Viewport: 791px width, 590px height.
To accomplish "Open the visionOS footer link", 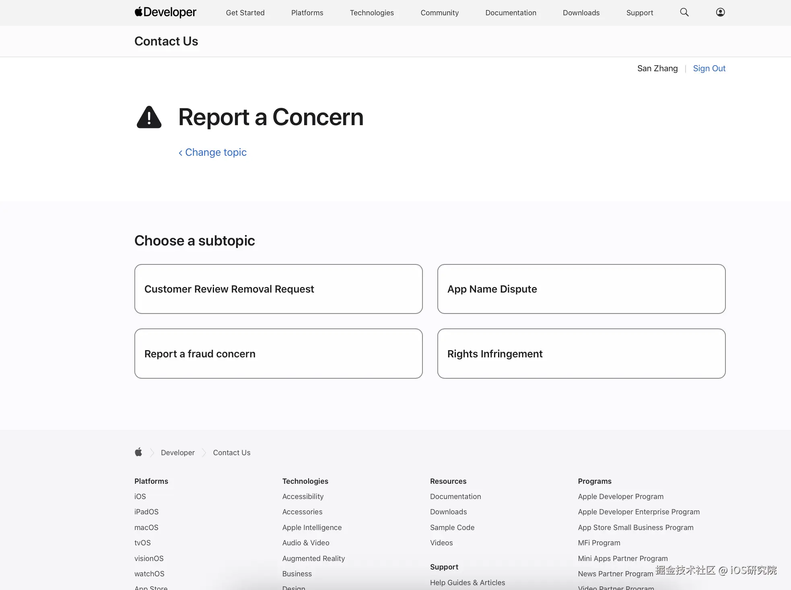I will coord(149,559).
